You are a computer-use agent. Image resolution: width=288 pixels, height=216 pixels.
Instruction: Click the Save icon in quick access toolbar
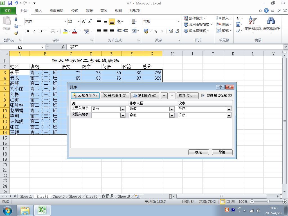10,3
